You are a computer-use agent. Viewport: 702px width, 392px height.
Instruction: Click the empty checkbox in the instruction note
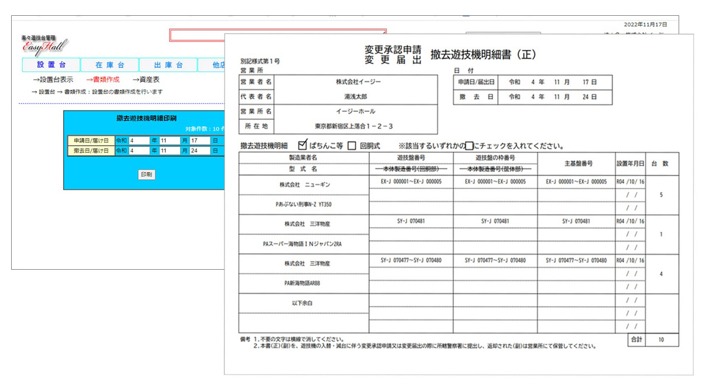click(468, 146)
